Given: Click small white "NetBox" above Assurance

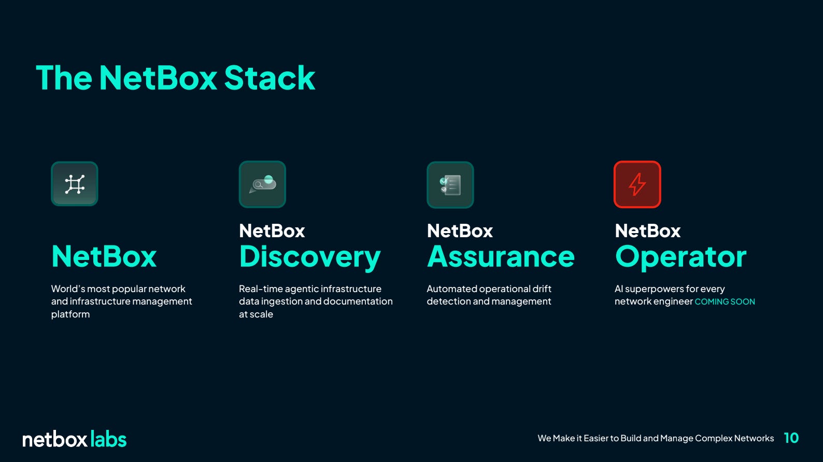Looking at the screenshot, I should [460, 231].
